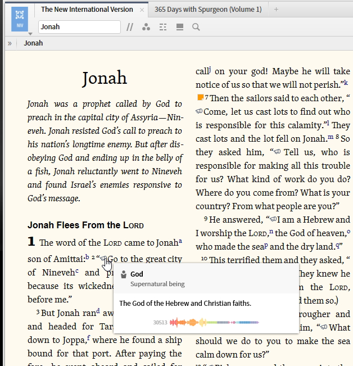Image resolution: width=353 pixels, height=366 pixels.
Task: Click footnote n after the LORD
Action: (x=271, y=231)
